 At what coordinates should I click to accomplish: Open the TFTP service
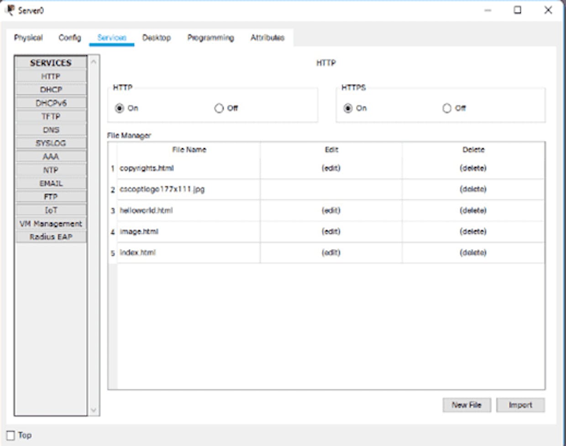[x=51, y=116]
